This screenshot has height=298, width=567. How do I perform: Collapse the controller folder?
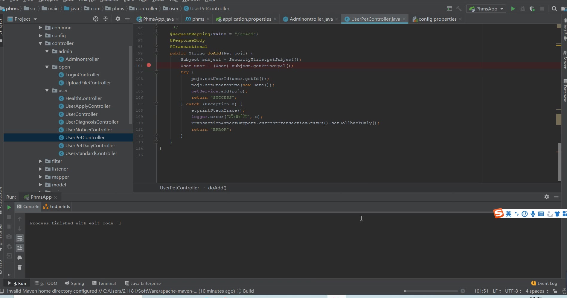pos(40,43)
